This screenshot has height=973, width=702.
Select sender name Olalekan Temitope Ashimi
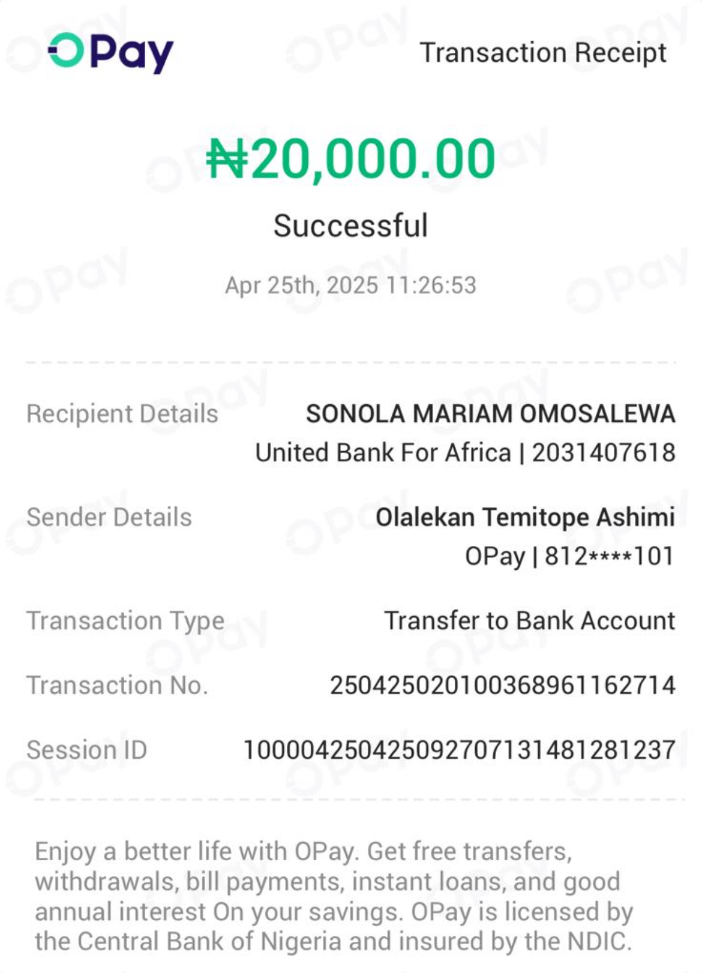(x=526, y=517)
